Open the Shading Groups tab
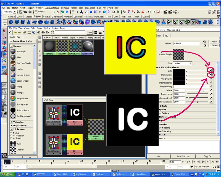This screenshot has width=221, height=177. [x=93, y=38]
